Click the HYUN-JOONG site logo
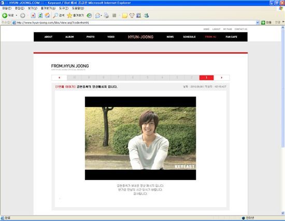Image resolution: width=285 pixels, height=221 pixels. [140, 37]
